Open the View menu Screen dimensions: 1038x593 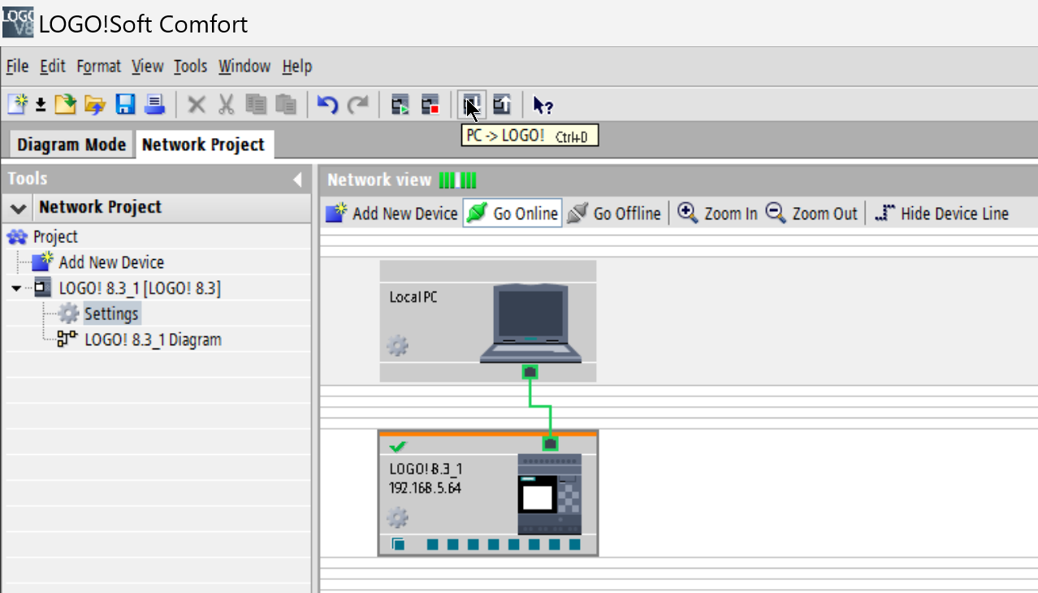148,67
